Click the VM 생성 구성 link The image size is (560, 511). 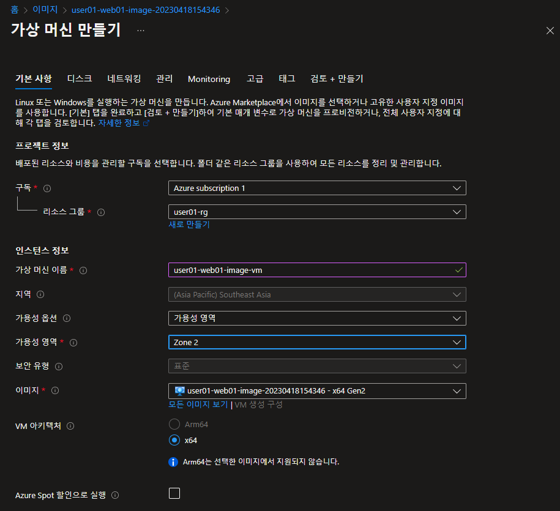(x=258, y=405)
